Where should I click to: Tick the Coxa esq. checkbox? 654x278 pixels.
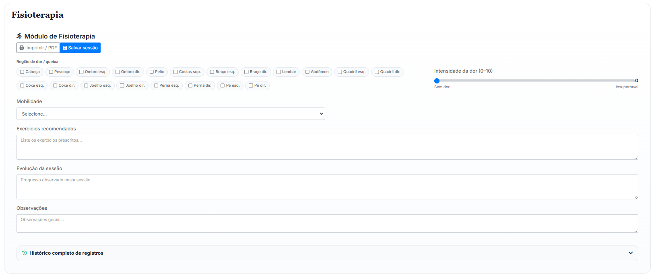coord(22,85)
